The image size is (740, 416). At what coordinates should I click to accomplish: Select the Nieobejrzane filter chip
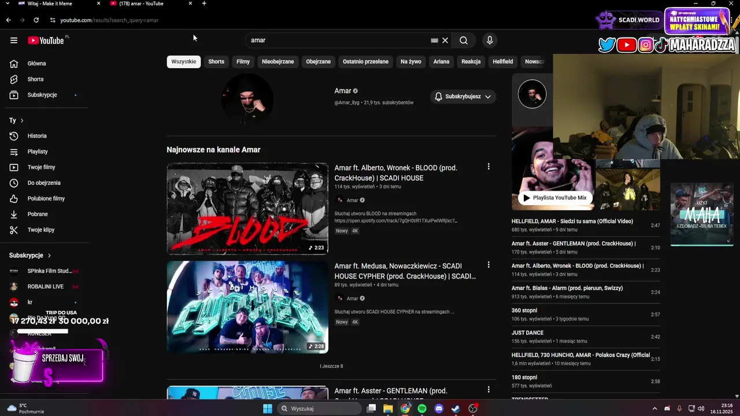tap(278, 61)
